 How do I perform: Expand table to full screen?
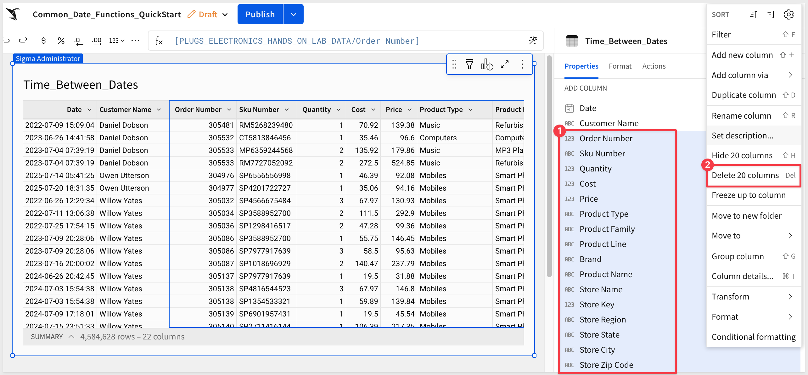click(x=505, y=64)
